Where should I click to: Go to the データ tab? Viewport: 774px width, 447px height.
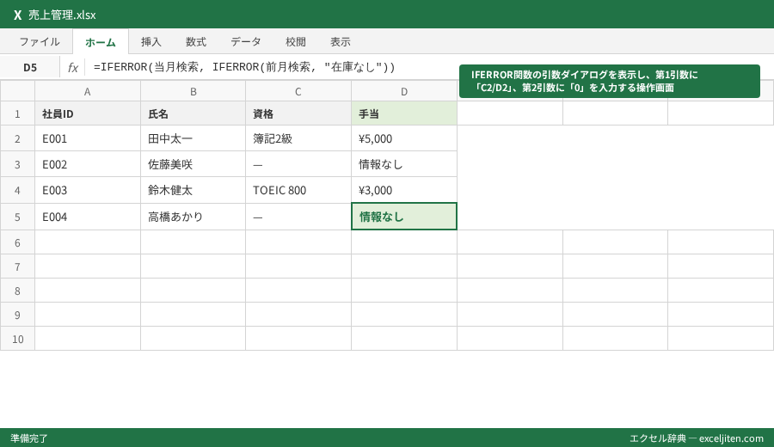pyautogui.click(x=246, y=42)
